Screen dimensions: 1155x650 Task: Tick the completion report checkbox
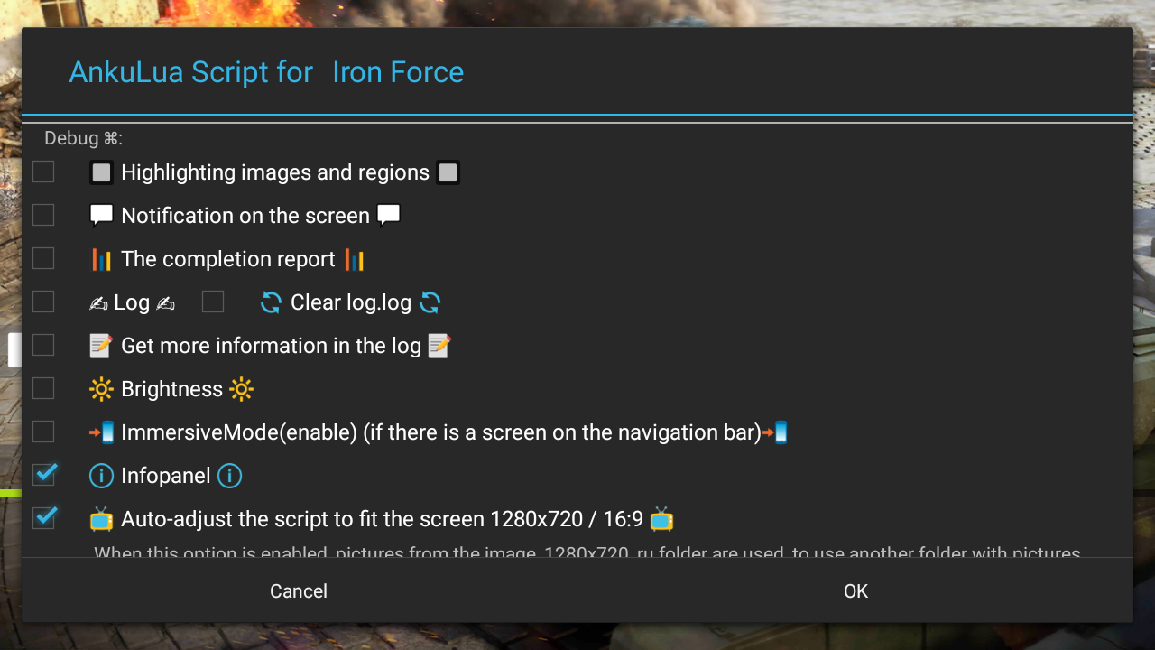point(43,258)
